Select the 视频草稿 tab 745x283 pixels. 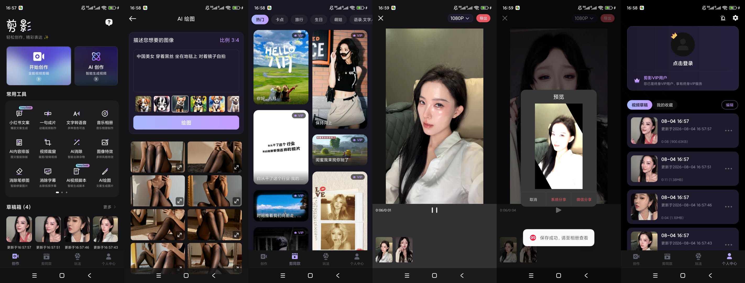click(x=639, y=105)
